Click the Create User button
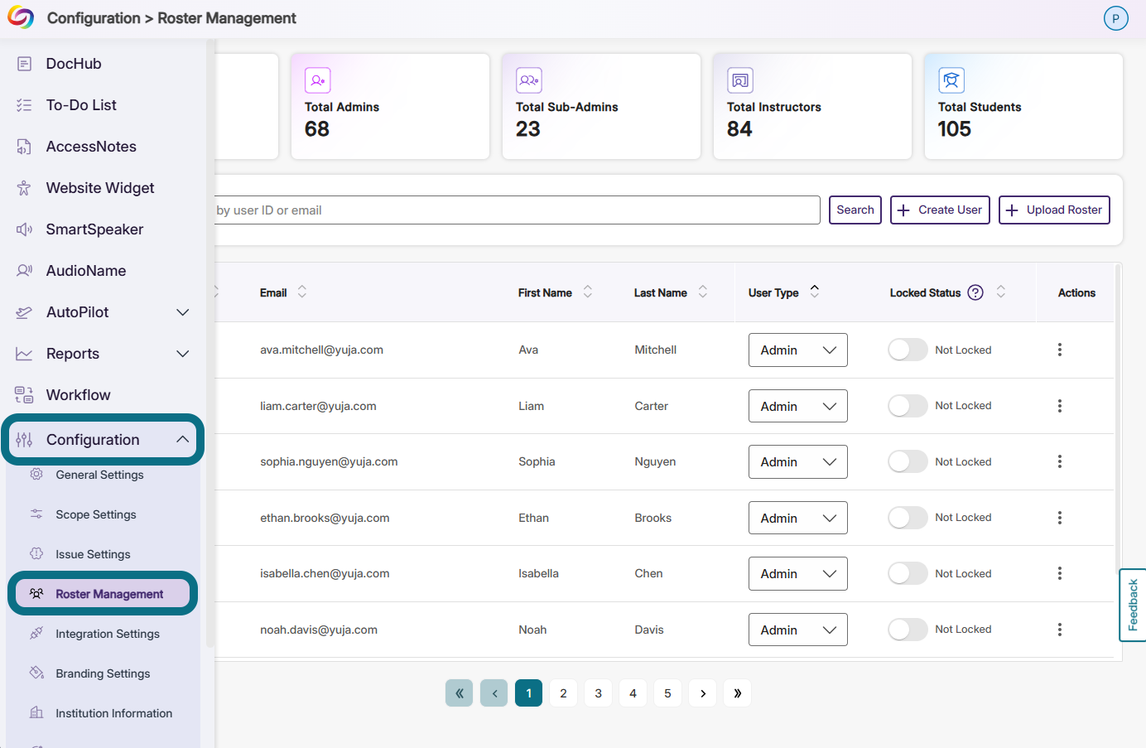The height and width of the screenshot is (748, 1146). click(x=940, y=210)
